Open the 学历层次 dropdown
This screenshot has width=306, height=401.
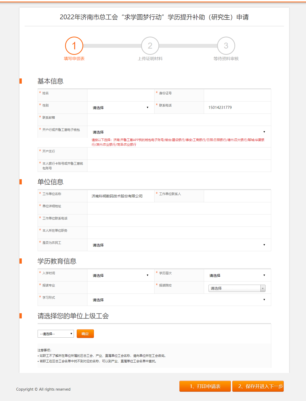point(237,275)
